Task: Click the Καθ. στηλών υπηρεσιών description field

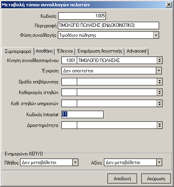Action: click(x=117, y=104)
